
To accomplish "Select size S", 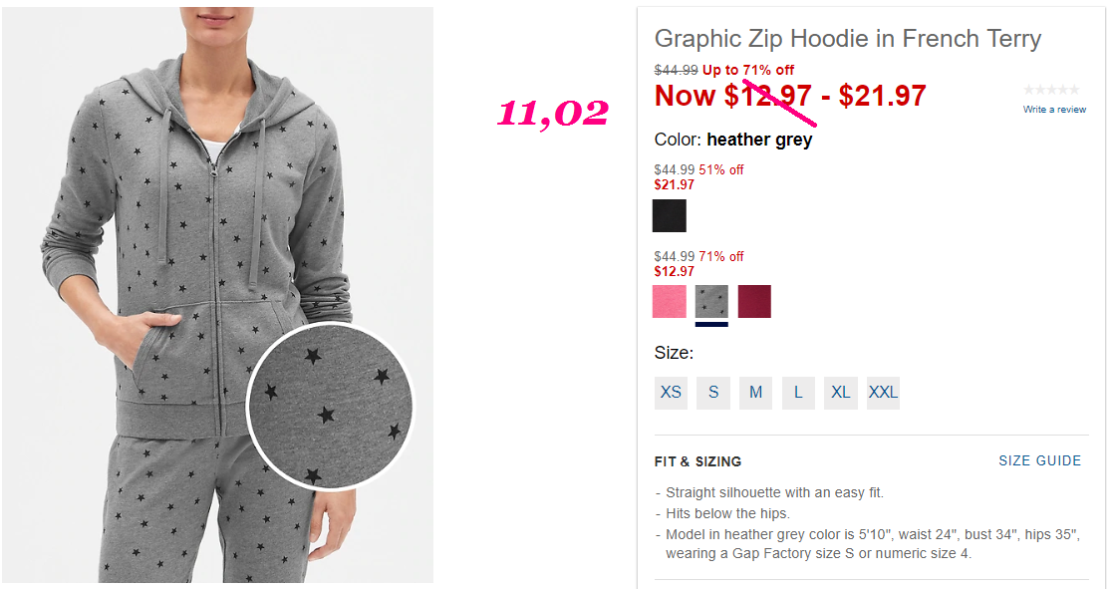I will pyautogui.click(x=713, y=393).
